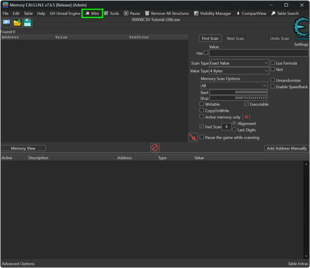Viewport: 310px width, 268px height.
Task: Click the Active column header
Action: point(7,158)
